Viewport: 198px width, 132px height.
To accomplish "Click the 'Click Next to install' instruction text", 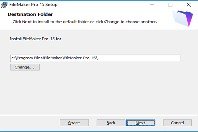I will [85, 22].
